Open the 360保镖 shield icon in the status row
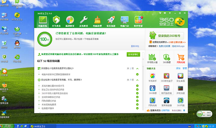Screen dimensions: 216x128 coord(167,58)
